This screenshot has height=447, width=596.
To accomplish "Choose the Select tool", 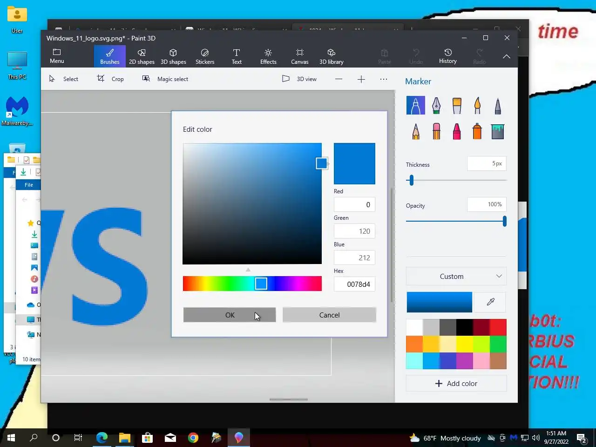I will coord(64,79).
